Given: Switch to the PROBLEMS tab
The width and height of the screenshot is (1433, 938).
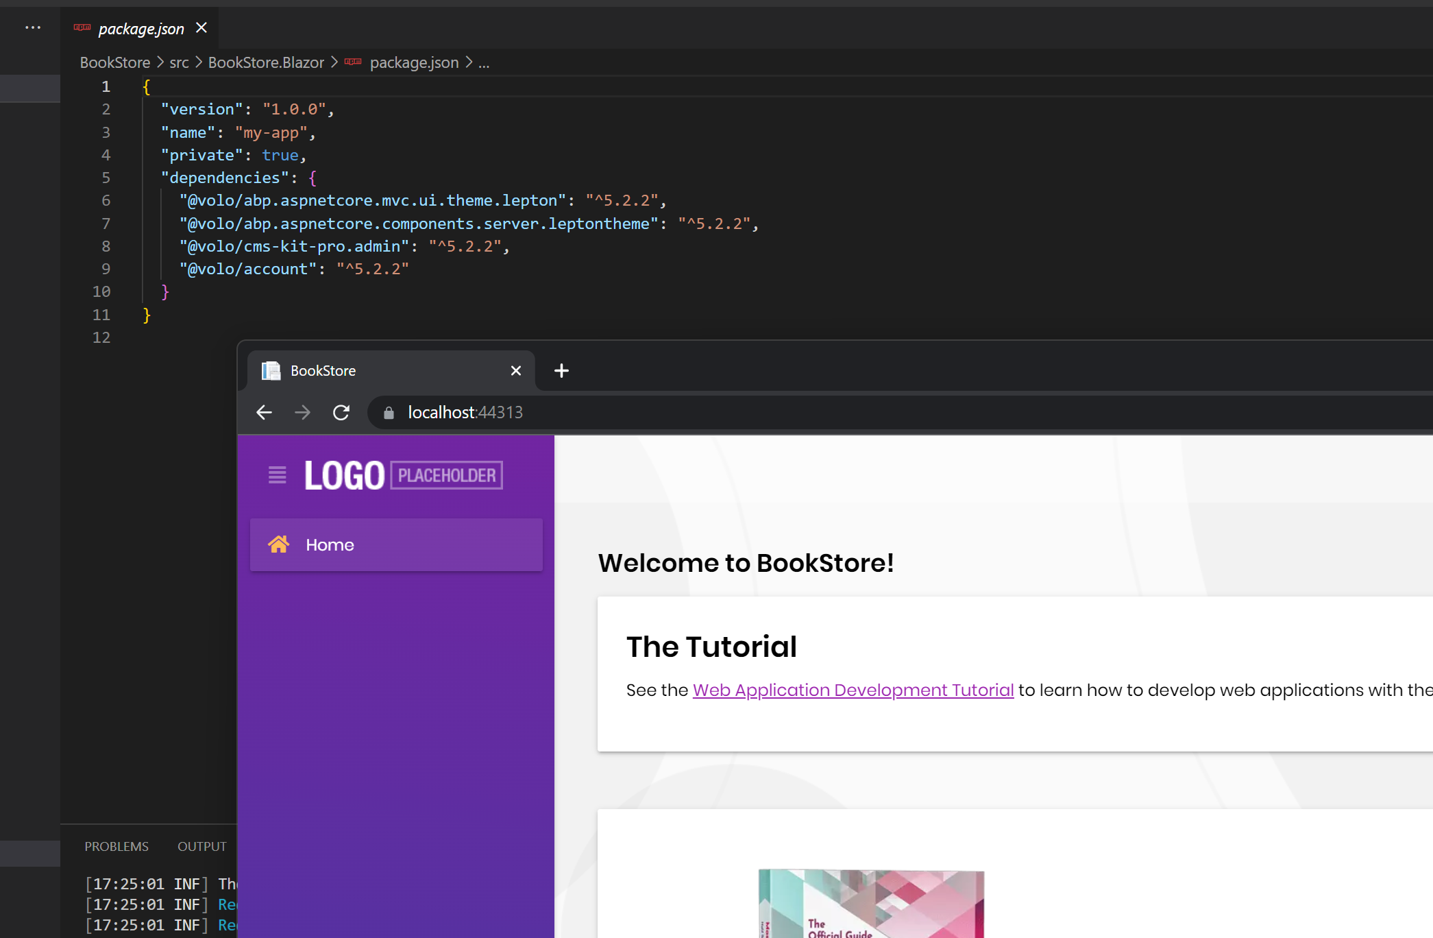Looking at the screenshot, I should 116,846.
